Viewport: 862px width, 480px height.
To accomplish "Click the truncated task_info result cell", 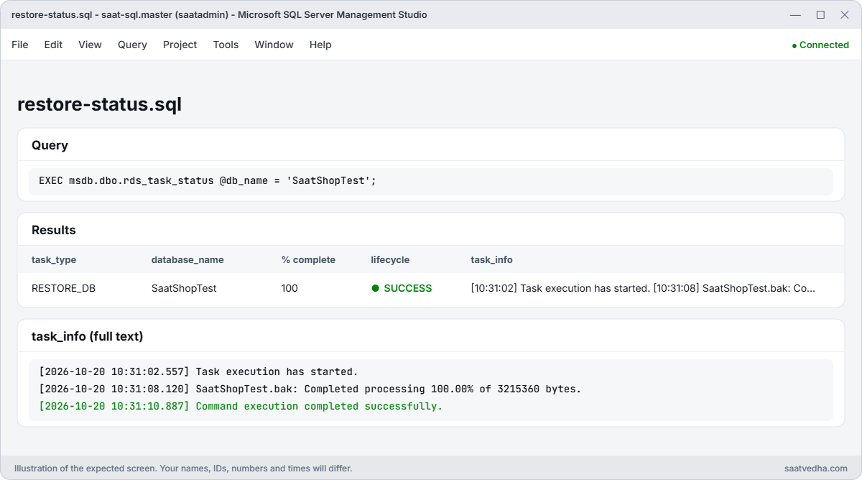I will 643,288.
